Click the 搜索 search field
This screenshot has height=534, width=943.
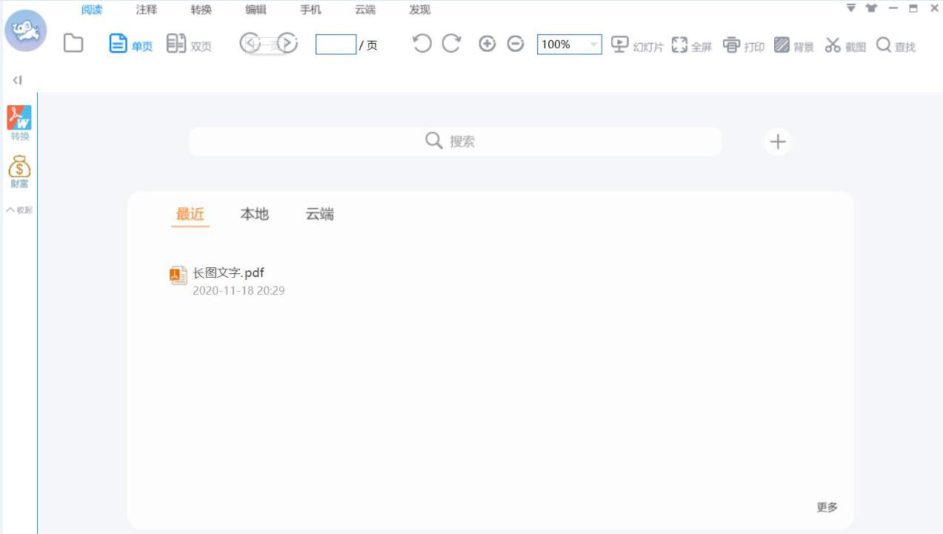(x=456, y=141)
